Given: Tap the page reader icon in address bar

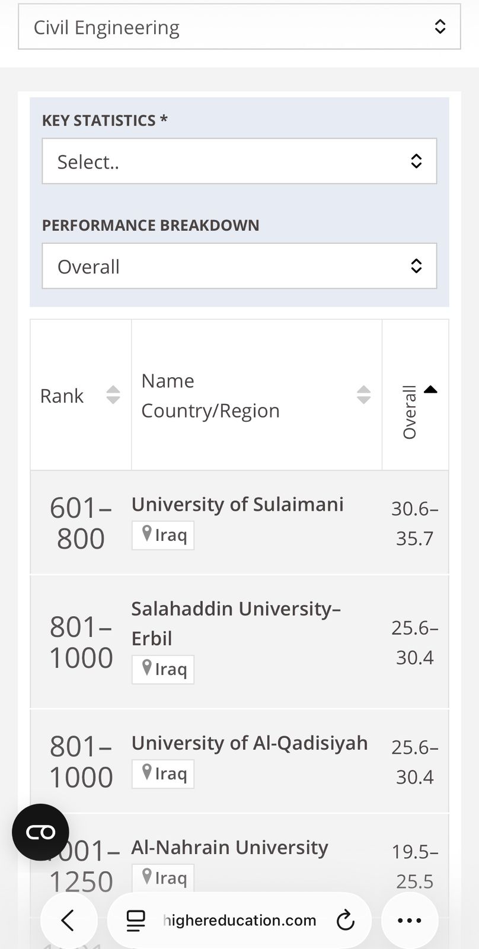Looking at the screenshot, I should [x=136, y=921].
